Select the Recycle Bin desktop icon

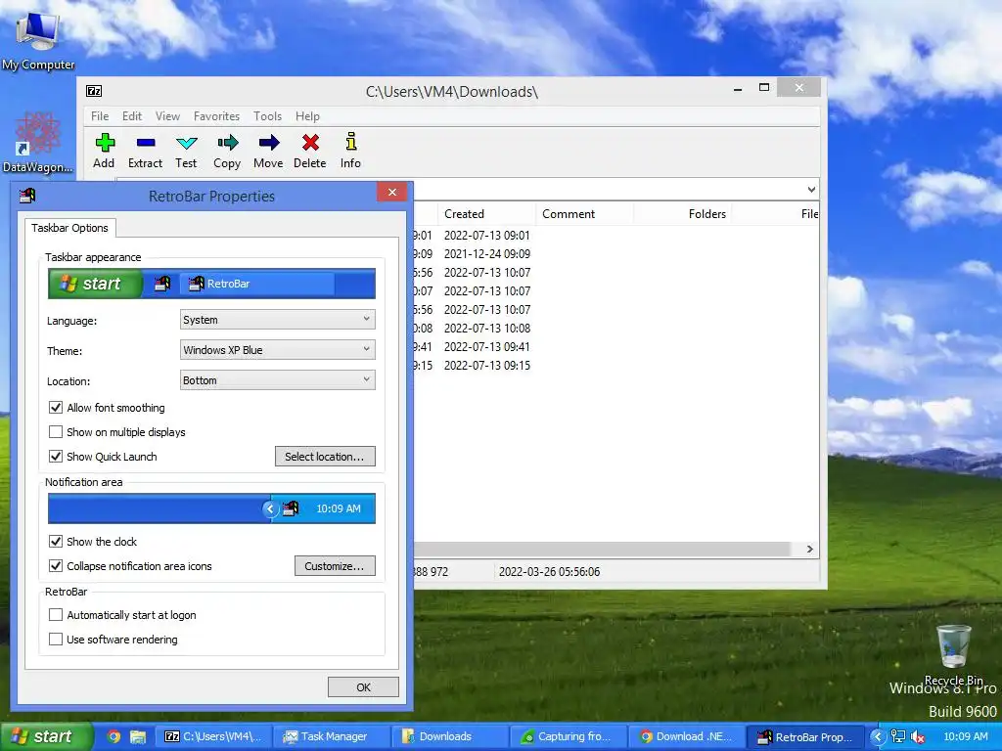(953, 654)
